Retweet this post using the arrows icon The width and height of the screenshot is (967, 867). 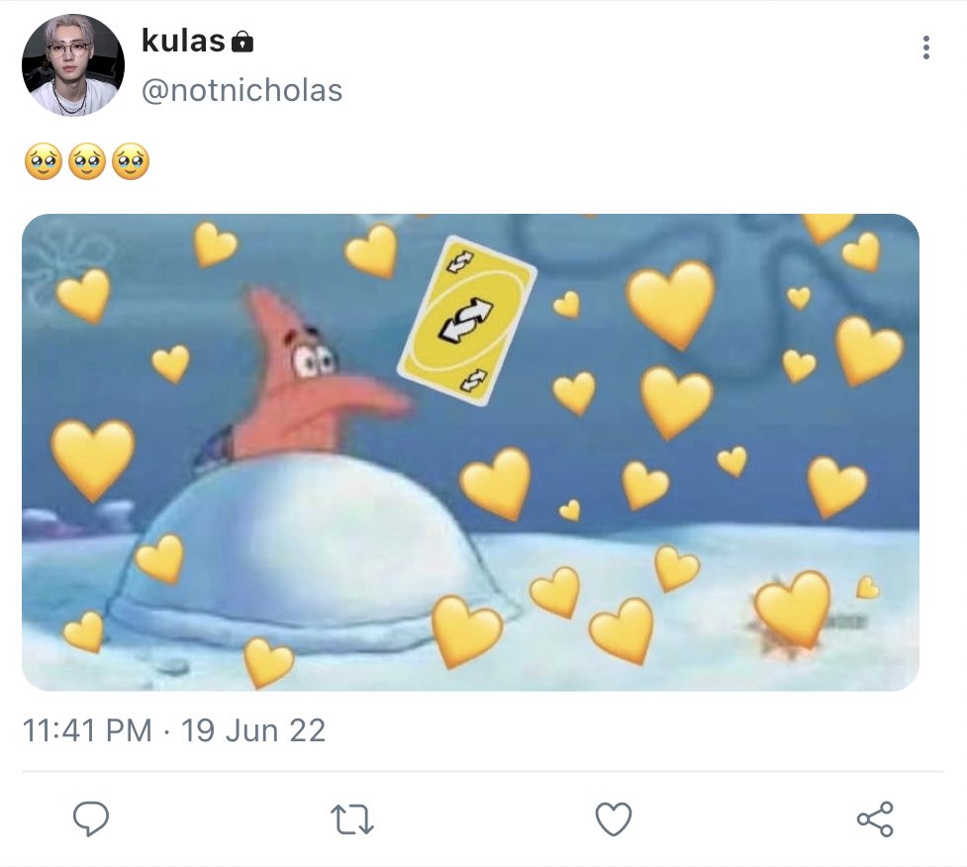click(x=352, y=819)
